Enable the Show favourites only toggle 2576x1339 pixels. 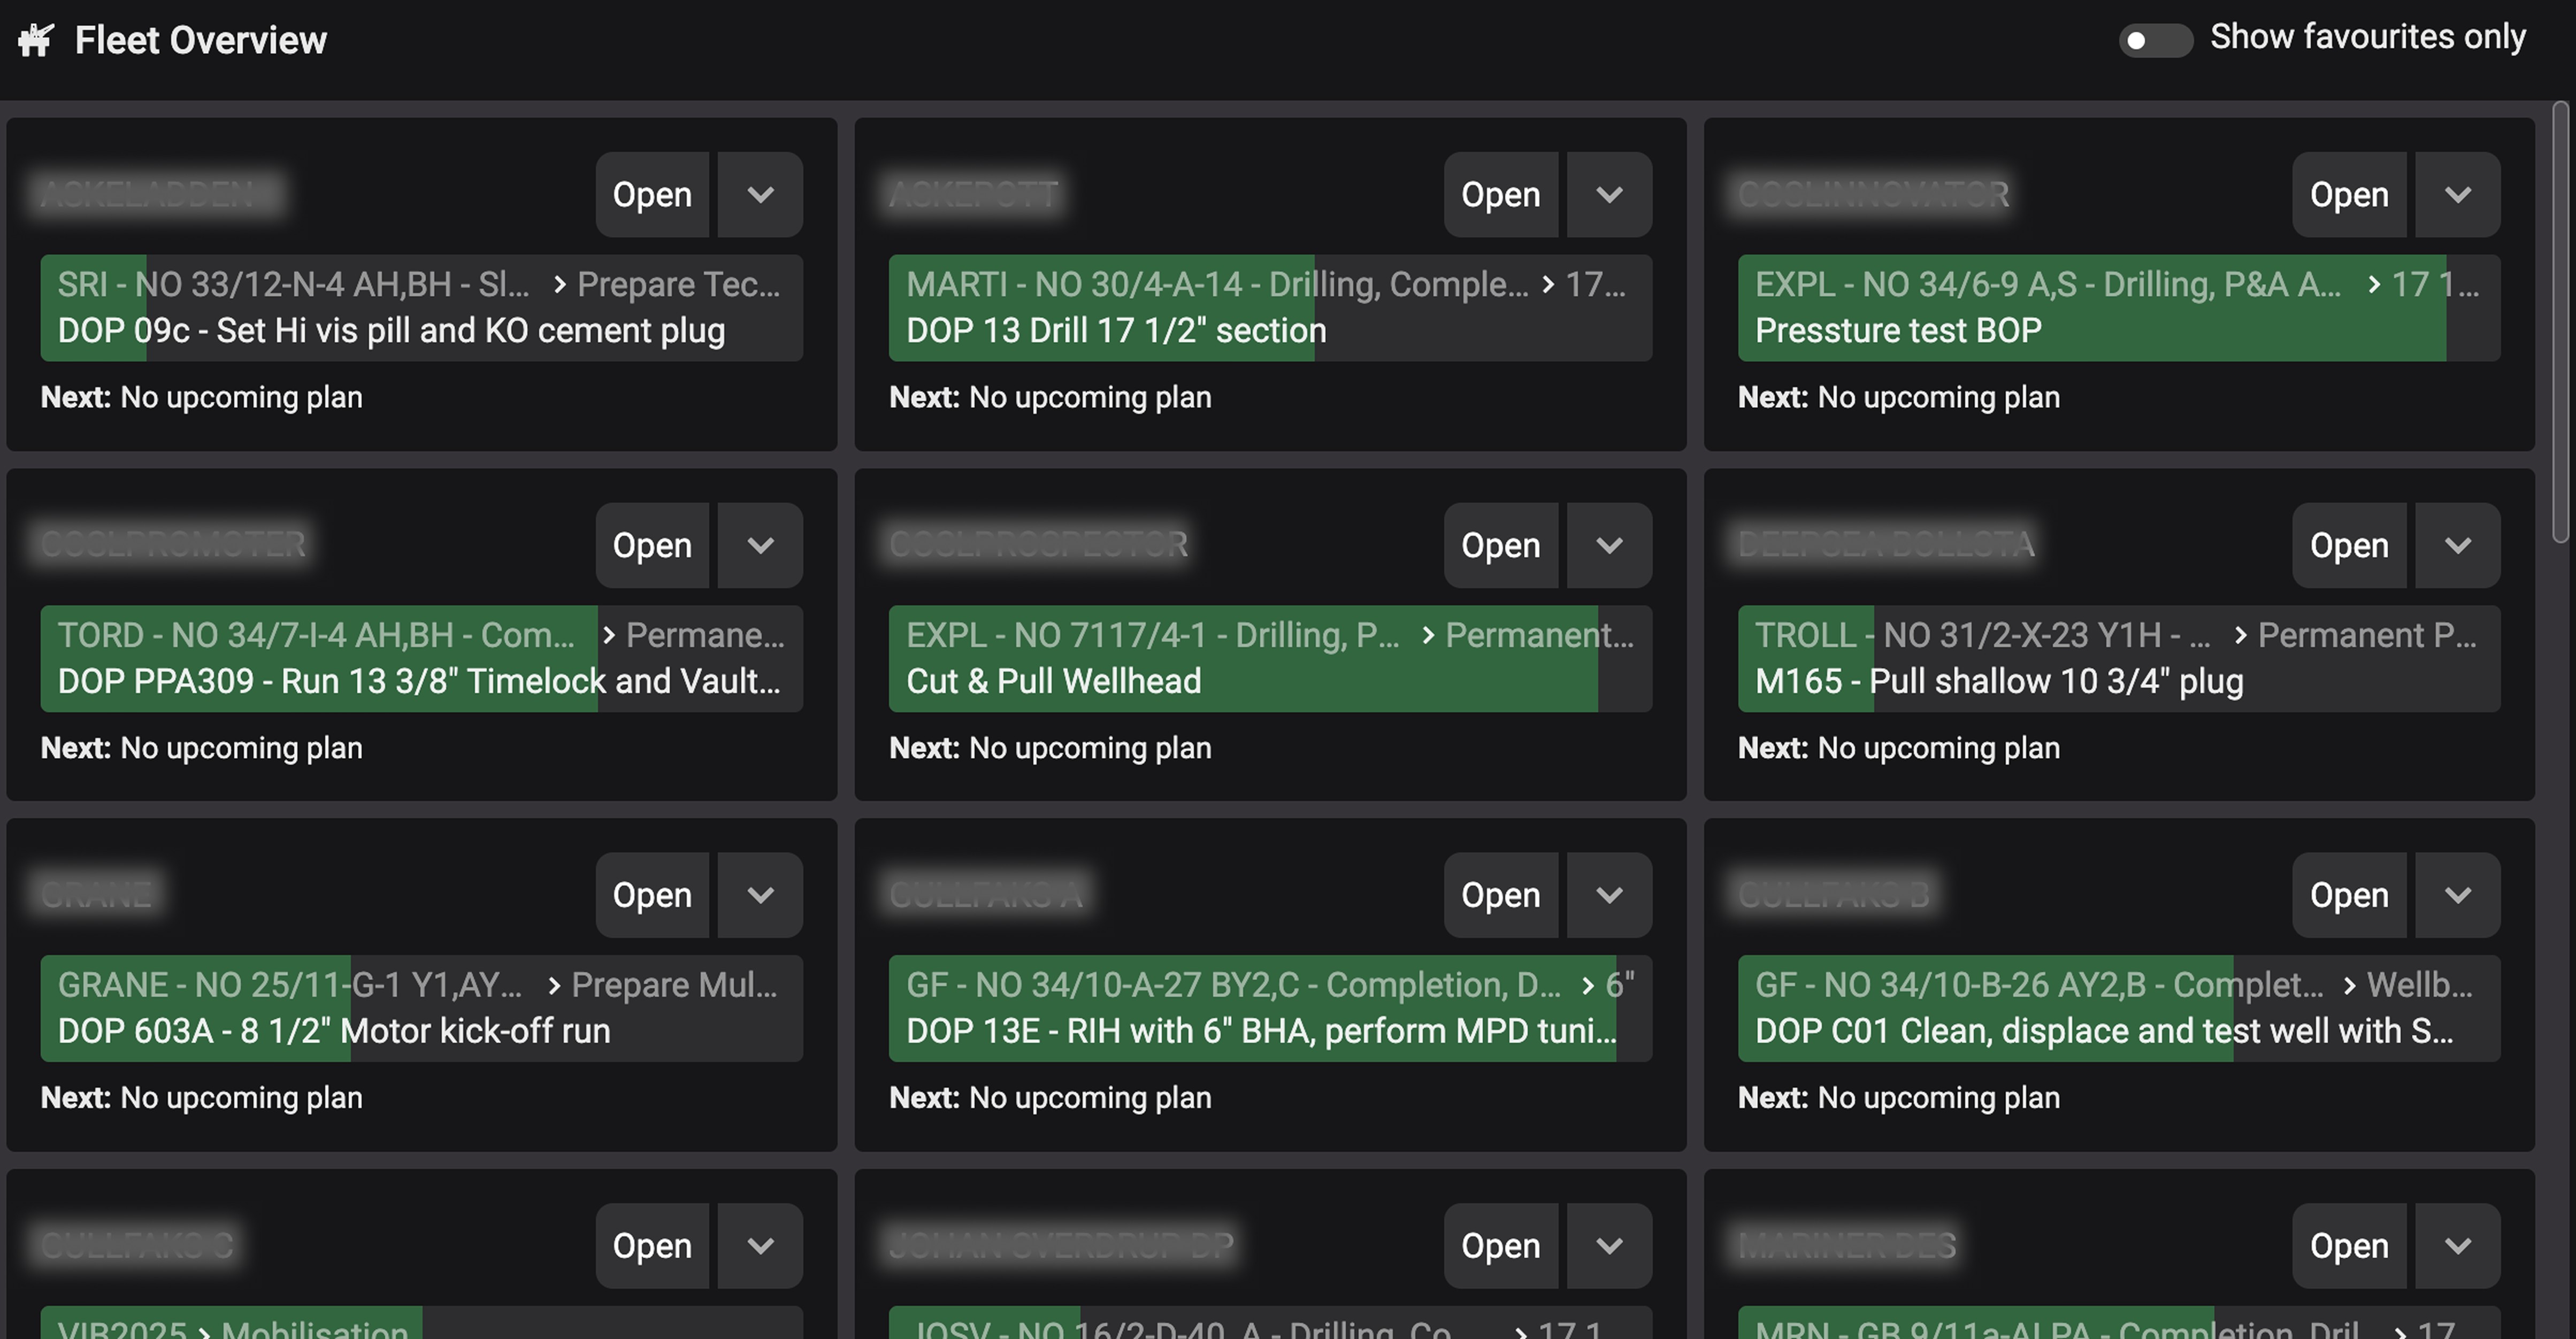click(2156, 41)
